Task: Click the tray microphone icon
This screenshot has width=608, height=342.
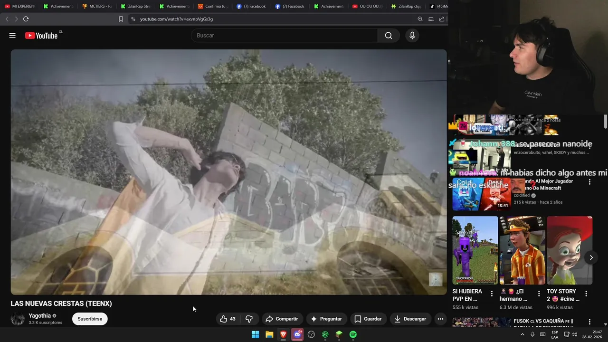Action: 532,334
